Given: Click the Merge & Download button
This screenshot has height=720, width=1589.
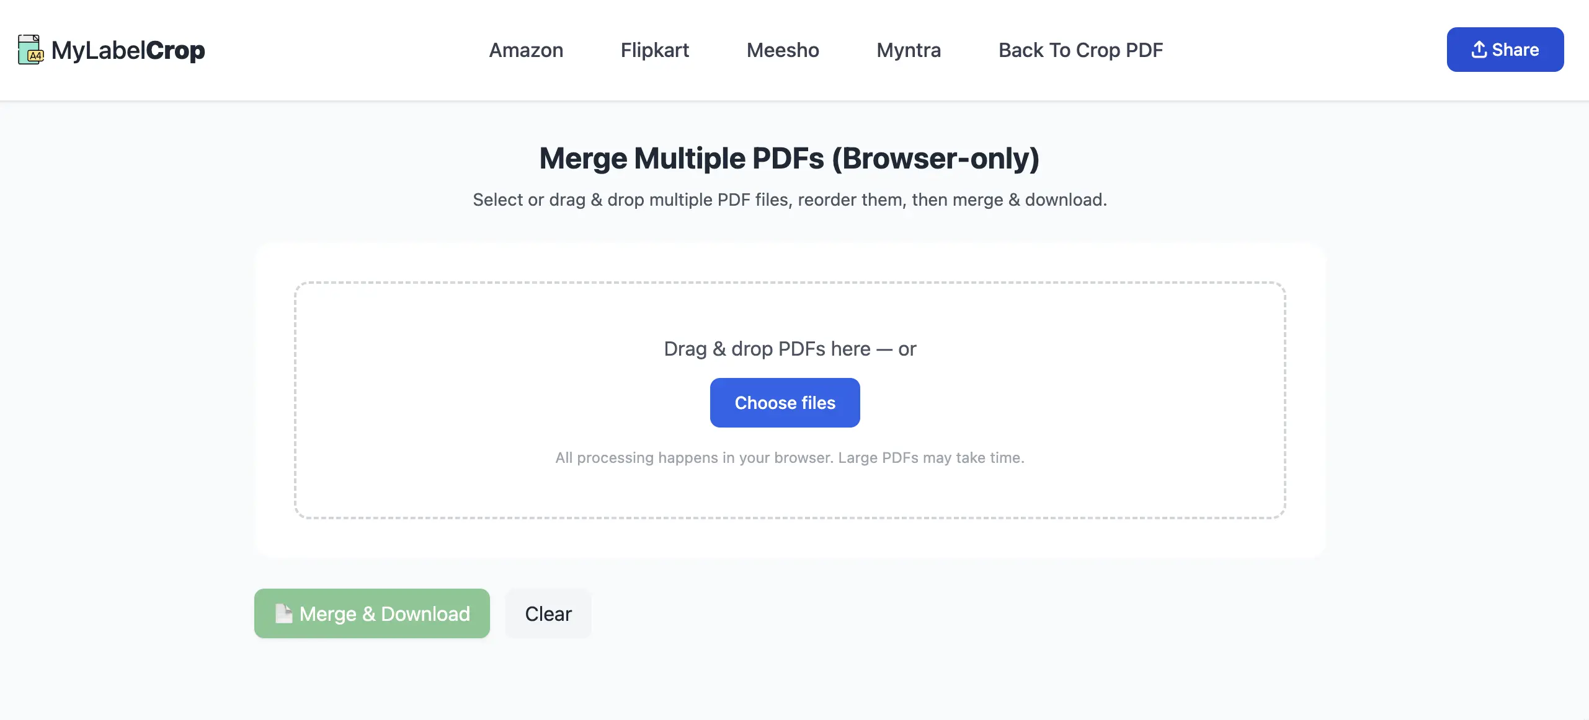Looking at the screenshot, I should 372,613.
